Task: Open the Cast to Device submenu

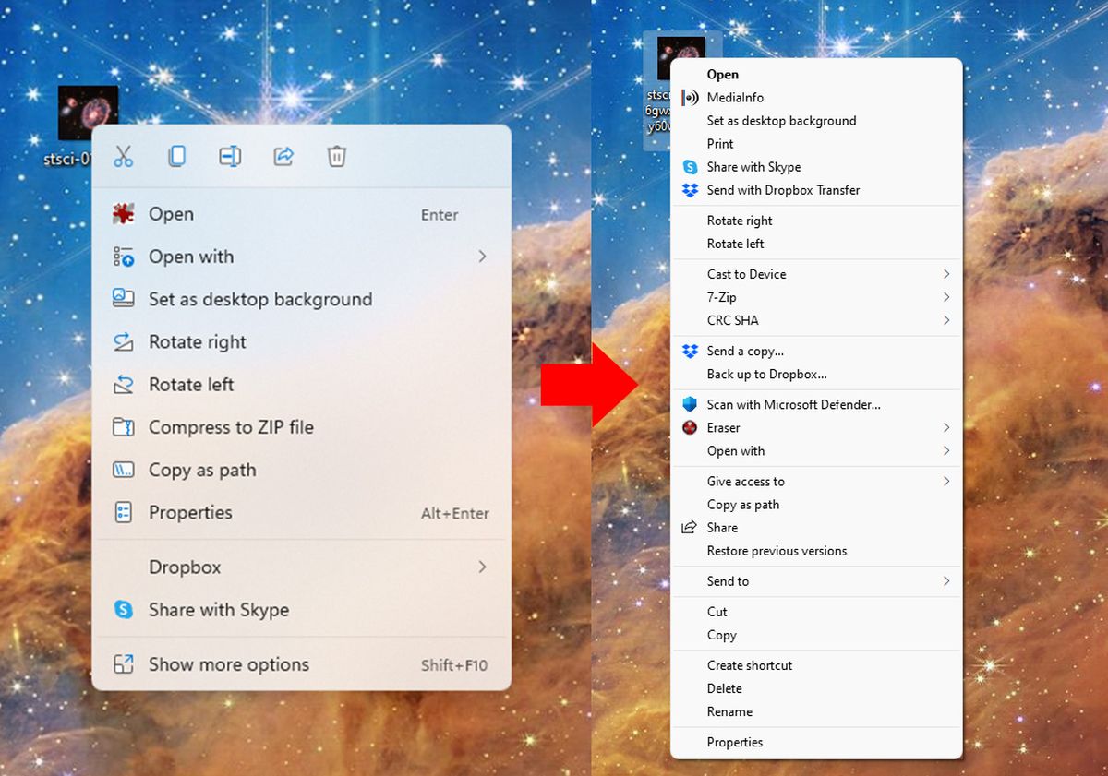Action: tap(946, 274)
